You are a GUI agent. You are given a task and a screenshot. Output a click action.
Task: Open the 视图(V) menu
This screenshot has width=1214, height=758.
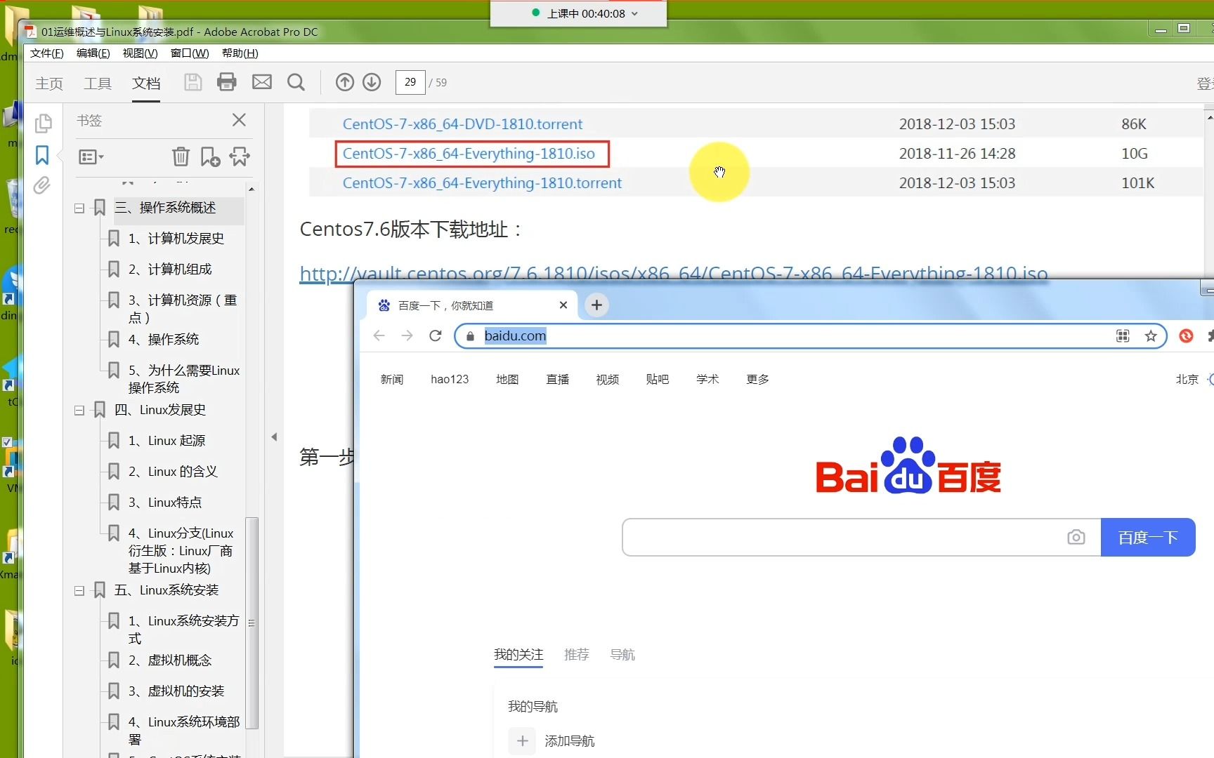coord(140,53)
